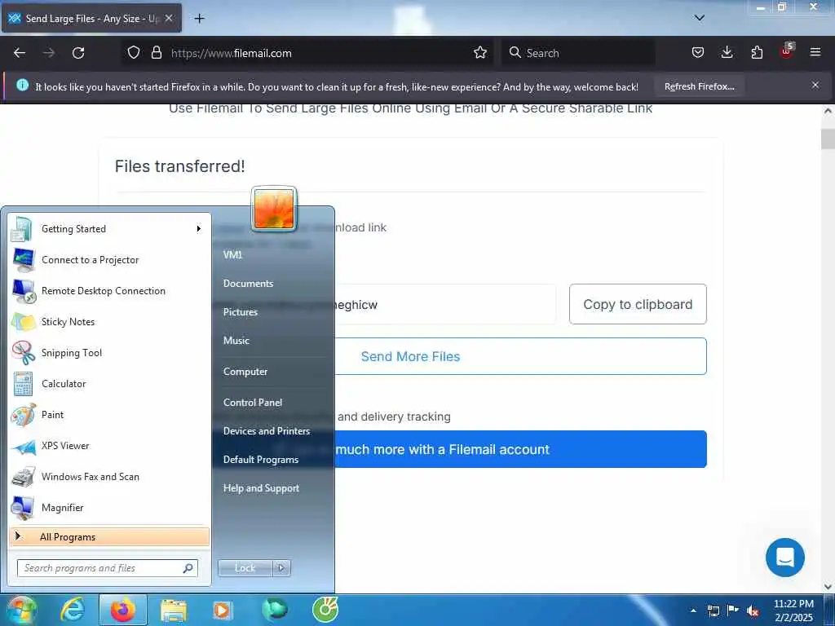
Task: Show hidden tray icons arrow
Action: 693,611
